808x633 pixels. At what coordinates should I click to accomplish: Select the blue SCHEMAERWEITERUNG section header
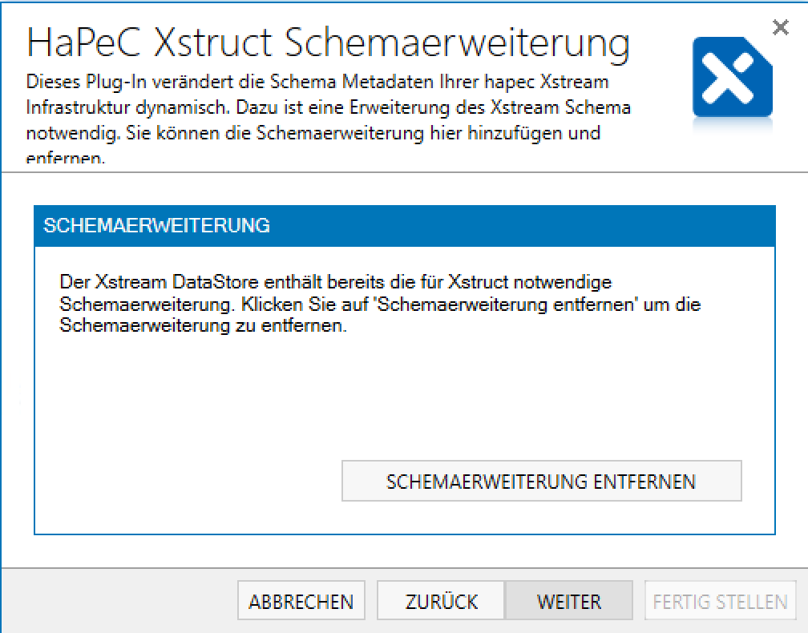[404, 226]
